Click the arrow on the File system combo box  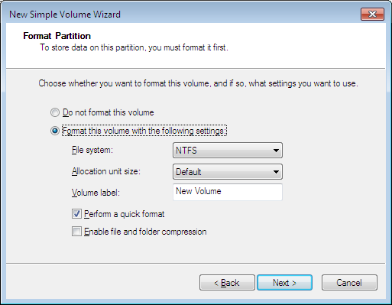(x=276, y=151)
